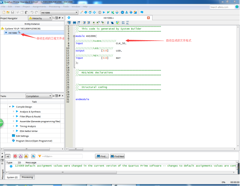240x186 pixels.
Task: Toggle warning messages filter
Action: tap(26, 156)
